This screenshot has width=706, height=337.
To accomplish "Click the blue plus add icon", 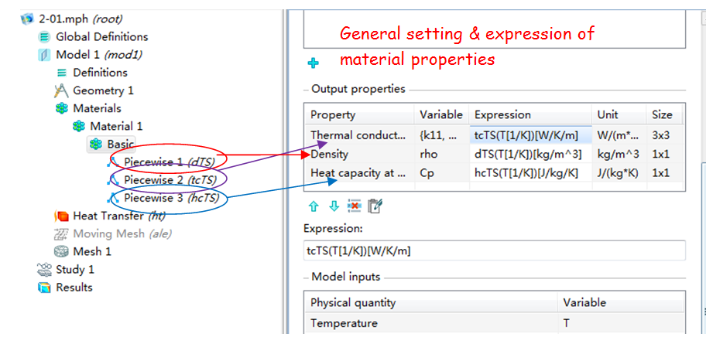I will pyautogui.click(x=314, y=63).
